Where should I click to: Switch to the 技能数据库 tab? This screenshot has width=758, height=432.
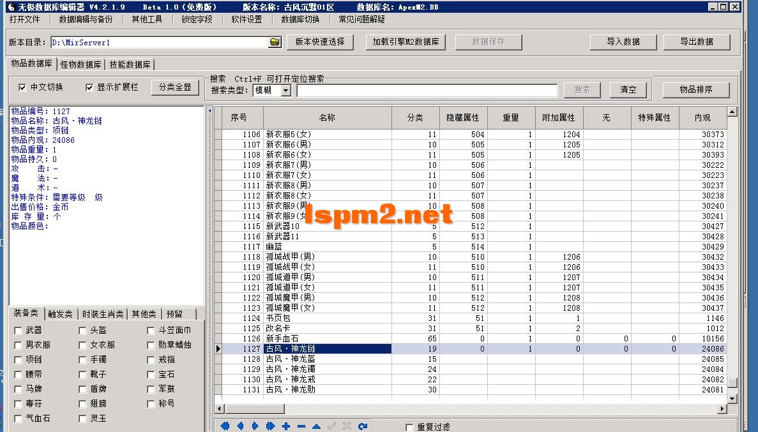130,64
